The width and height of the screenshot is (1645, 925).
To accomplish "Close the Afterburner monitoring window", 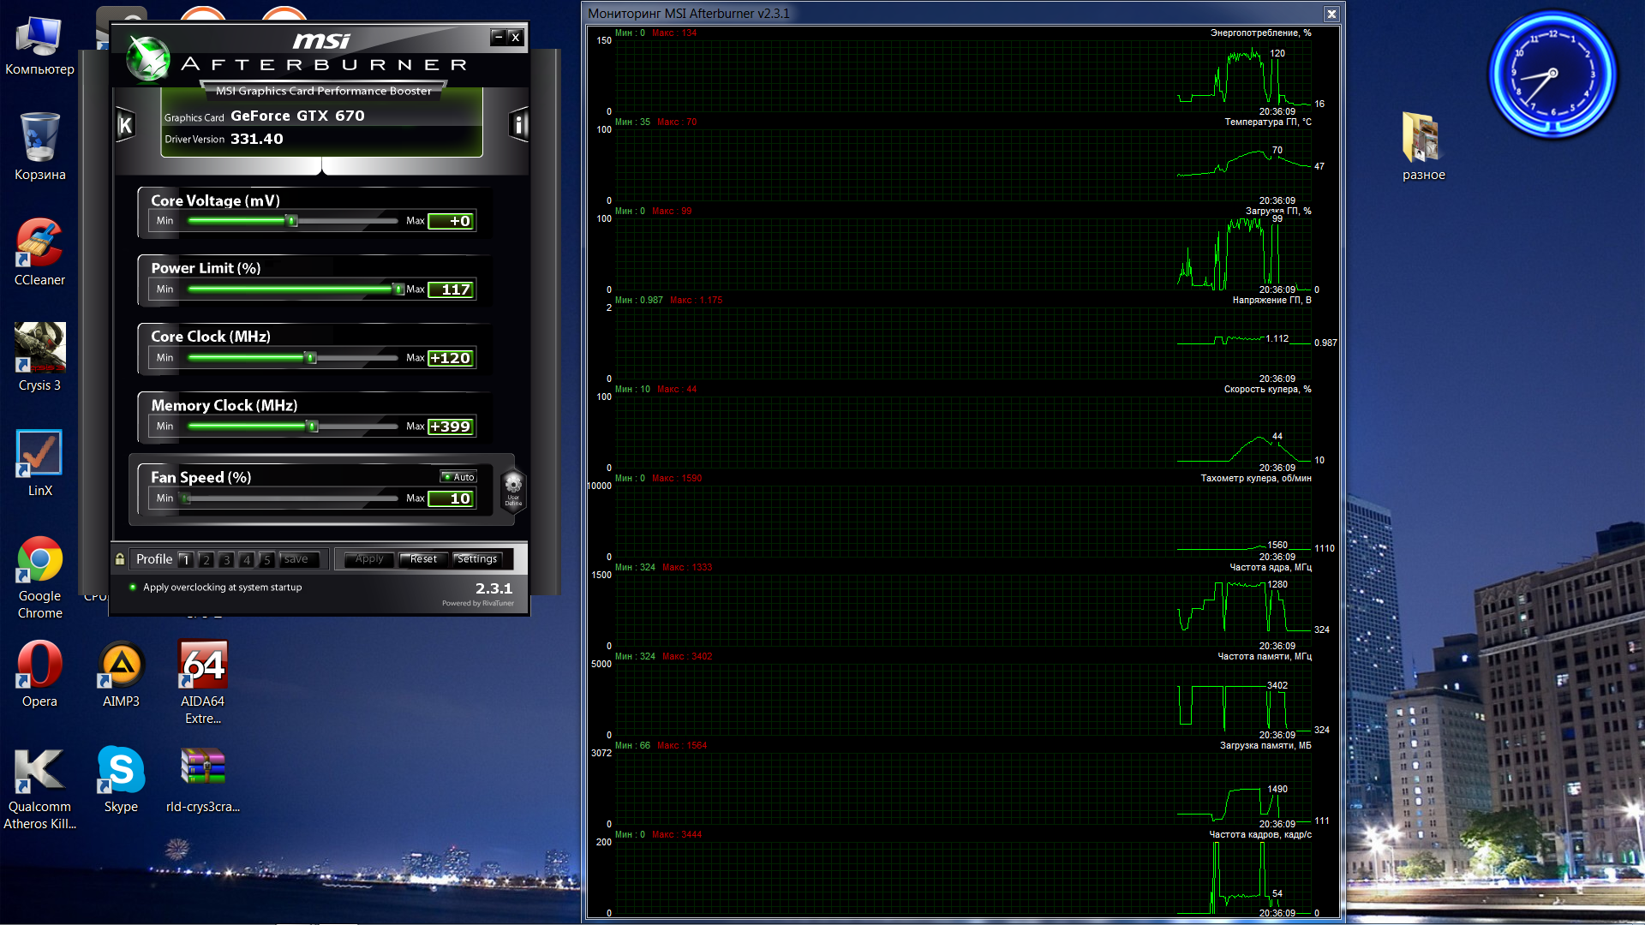I will pyautogui.click(x=1331, y=14).
